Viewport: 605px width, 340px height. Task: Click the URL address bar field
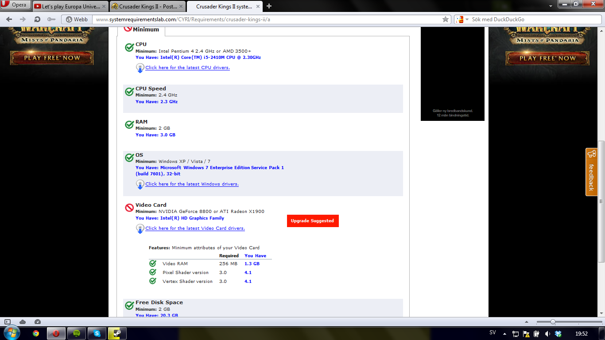click(x=266, y=19)
